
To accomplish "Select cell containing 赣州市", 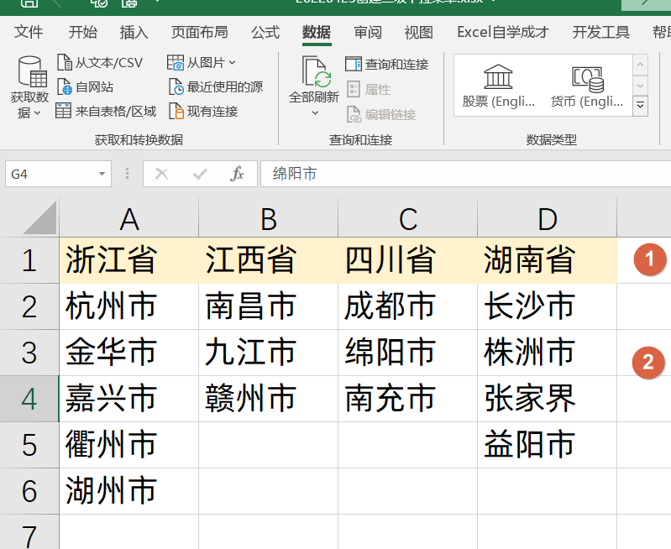I will coord(268,399).
